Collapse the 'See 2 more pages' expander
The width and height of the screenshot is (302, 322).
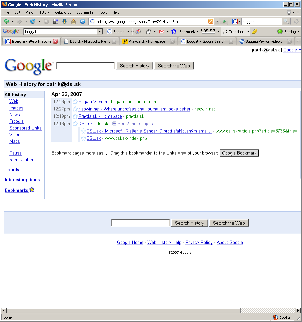click(x=114, y=123)
